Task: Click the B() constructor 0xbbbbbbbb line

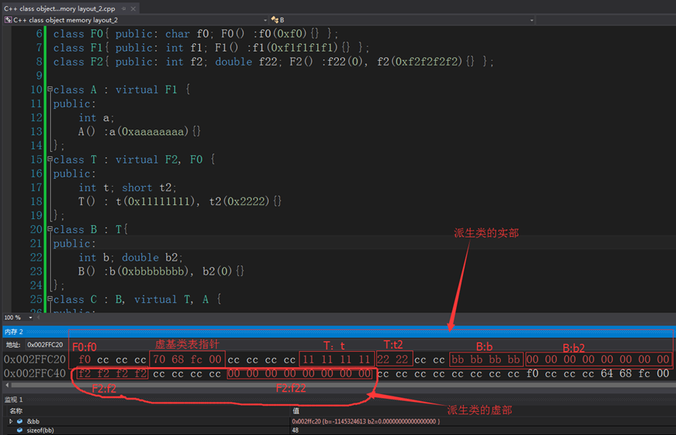Action: pyautogui.click(x=161, y=271)
